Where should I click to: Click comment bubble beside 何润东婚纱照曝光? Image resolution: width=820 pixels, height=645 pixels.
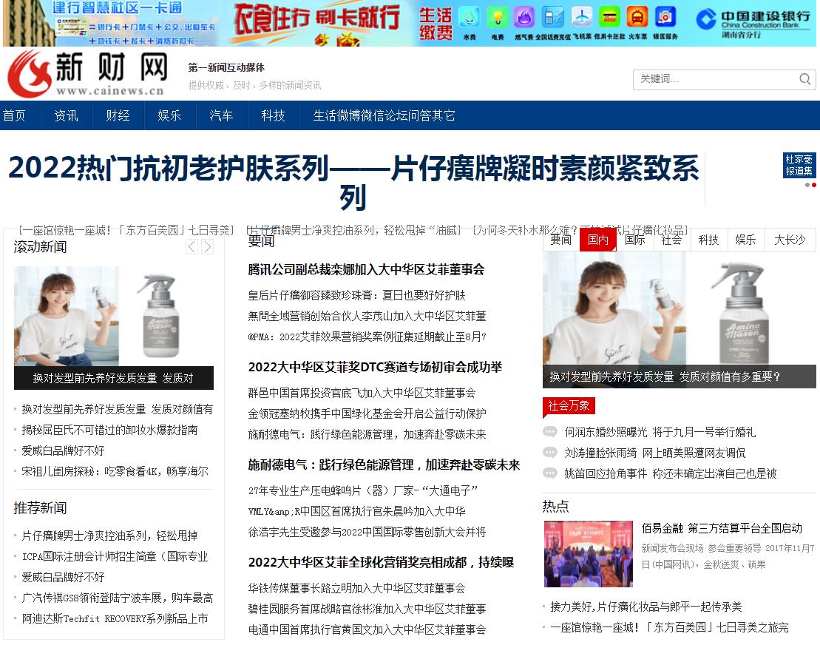pos(549,432)
